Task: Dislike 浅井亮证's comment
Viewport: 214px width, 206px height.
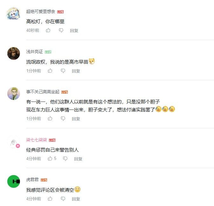Action: click(x=63, y=71)
